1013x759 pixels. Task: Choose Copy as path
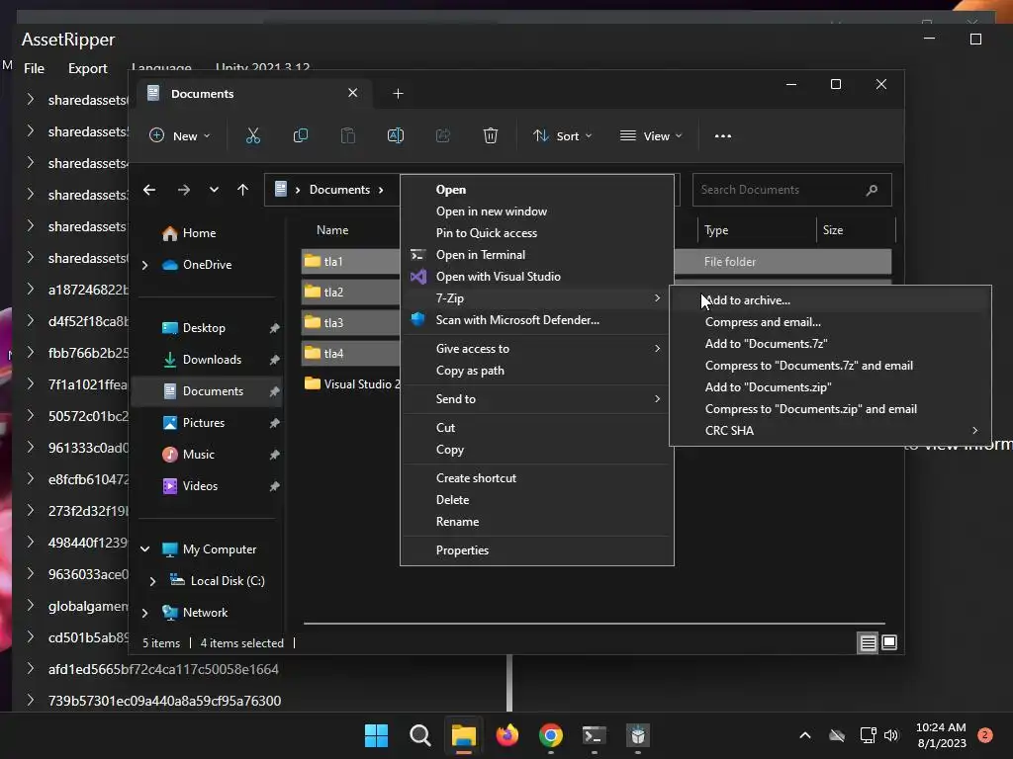pos(537,371)
